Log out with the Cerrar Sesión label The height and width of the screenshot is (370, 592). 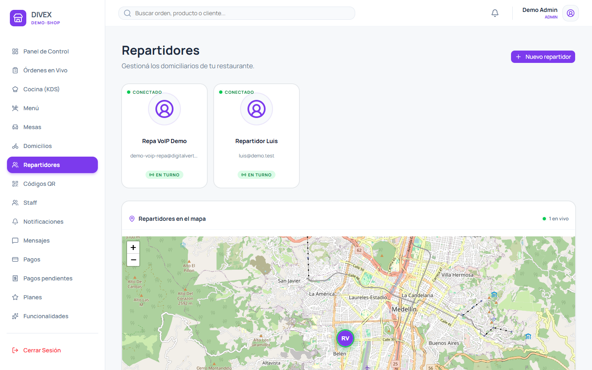[42, 350]
